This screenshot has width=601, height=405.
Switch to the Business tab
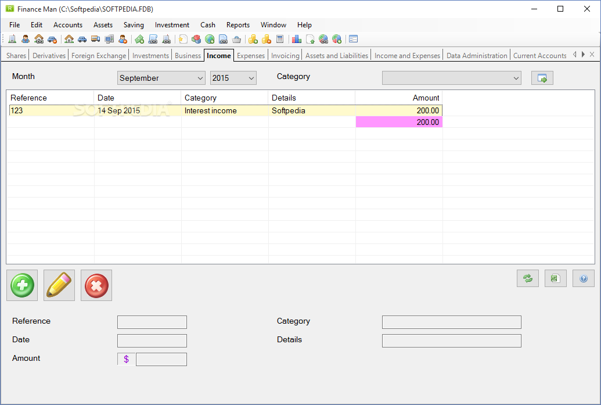coord(188,56)
